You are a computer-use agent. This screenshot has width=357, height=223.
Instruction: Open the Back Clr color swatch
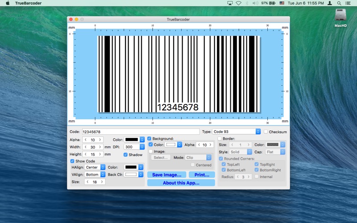click(133, 174)
